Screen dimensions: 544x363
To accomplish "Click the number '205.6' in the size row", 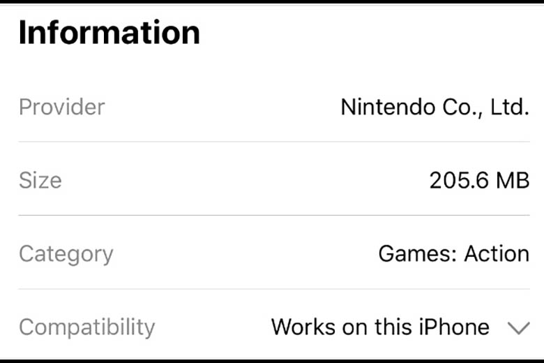I will coord(460,180).
